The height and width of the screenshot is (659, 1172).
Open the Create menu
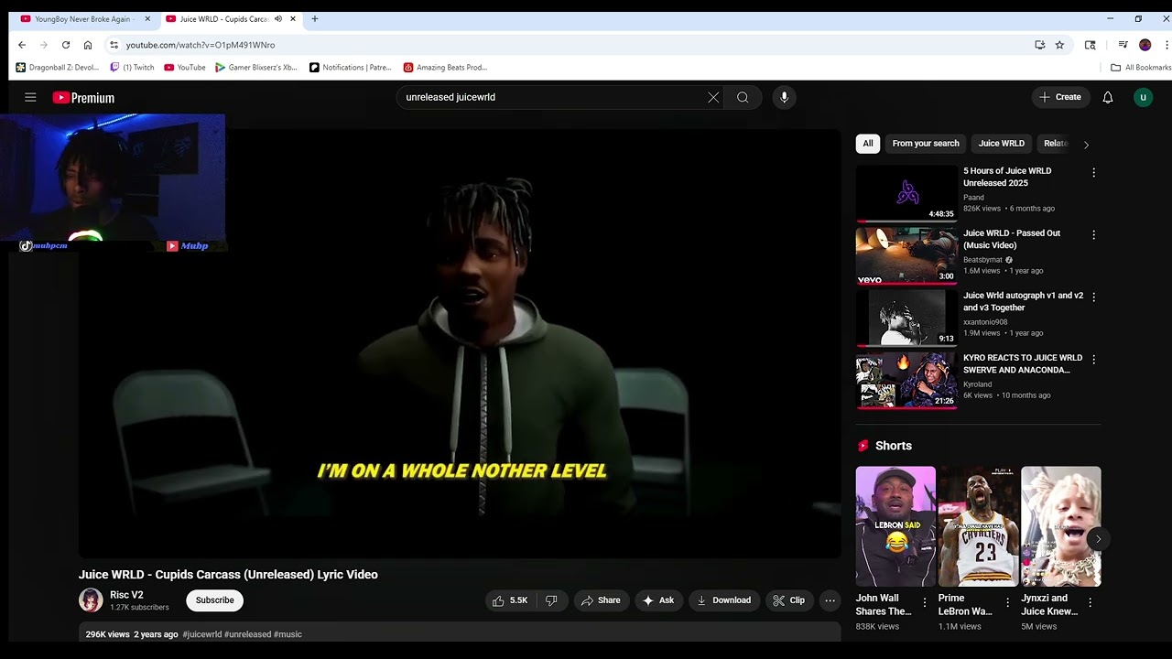pyautogui.click(x=1060, y=97)
